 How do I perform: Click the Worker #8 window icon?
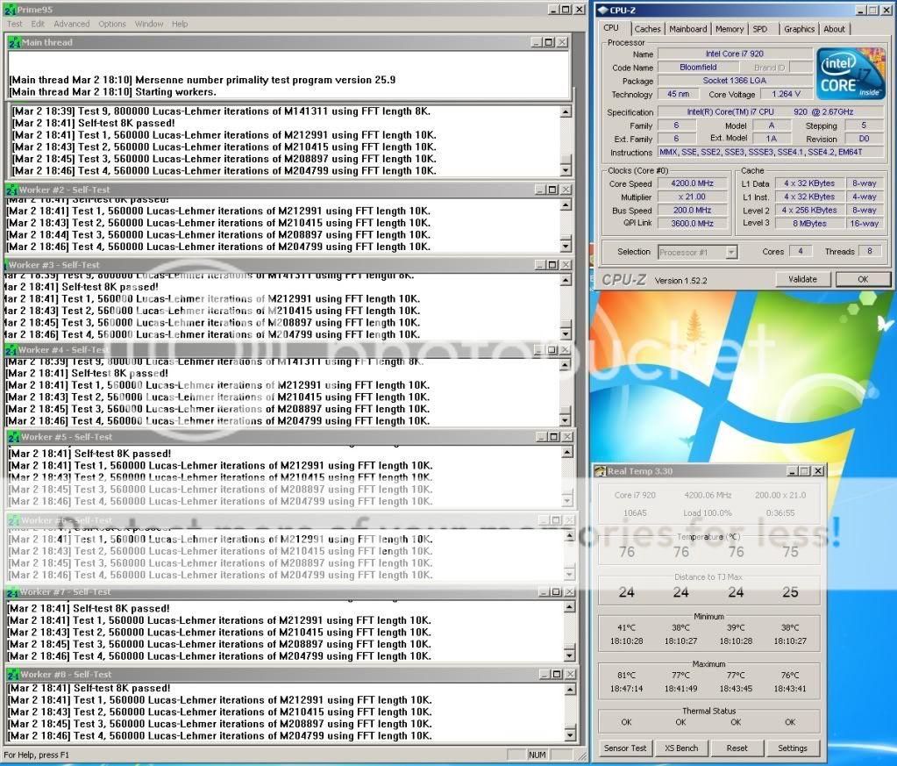[13, 675]
